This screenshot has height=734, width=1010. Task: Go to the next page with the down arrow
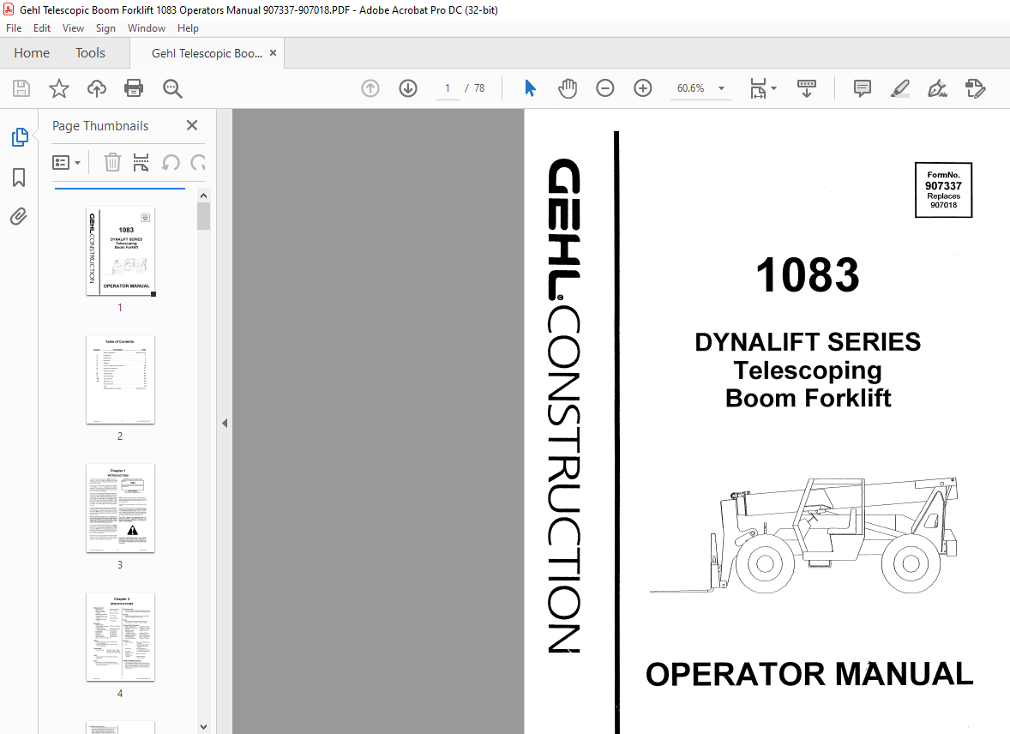click(408, 88)
